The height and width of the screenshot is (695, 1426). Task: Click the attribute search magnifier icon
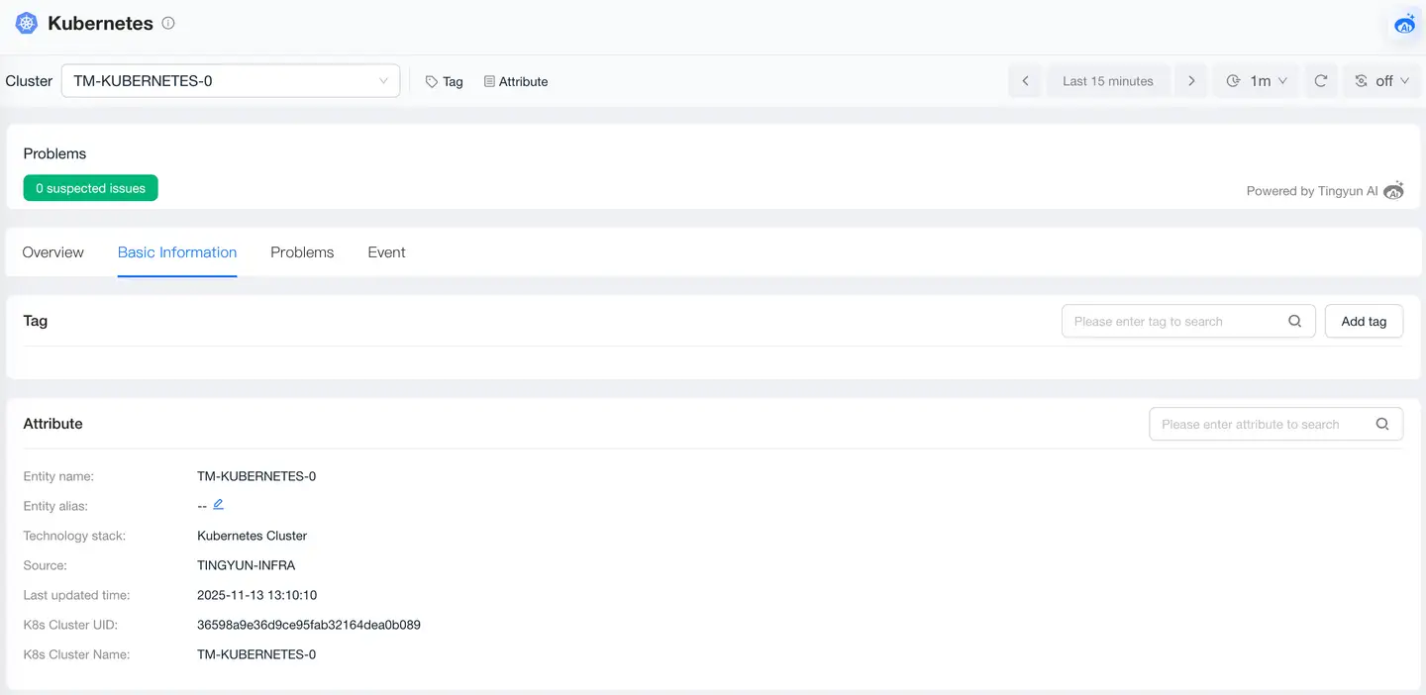(x=1382, y=424)
